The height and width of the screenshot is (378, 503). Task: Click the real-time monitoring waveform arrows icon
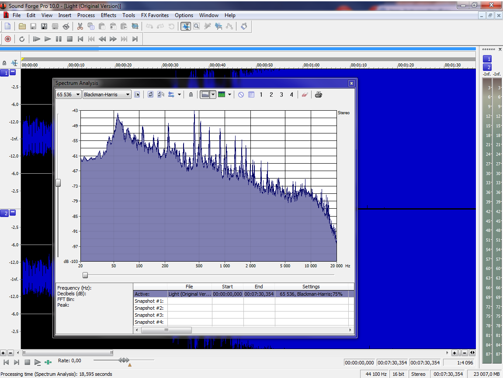point(171,94)
